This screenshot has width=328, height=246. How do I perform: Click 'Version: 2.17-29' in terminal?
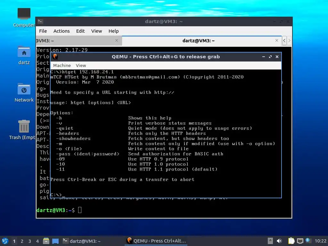[x=62, y=50]
